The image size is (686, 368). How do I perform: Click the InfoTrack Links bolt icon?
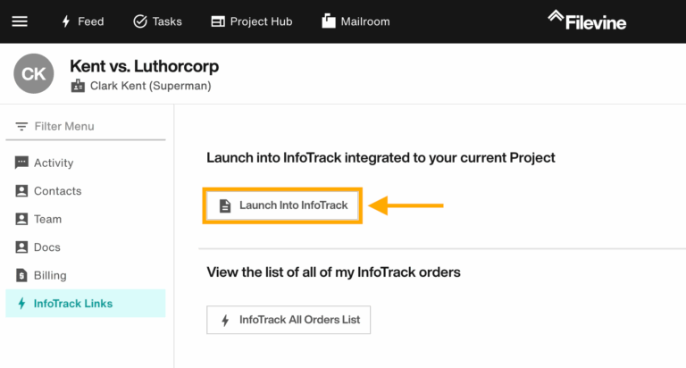pyautogui.click(x=21, y=303)
